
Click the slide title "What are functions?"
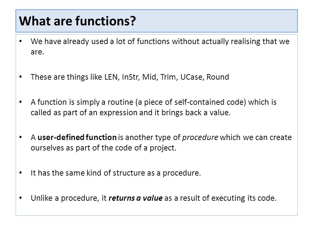pyautogui.click(x=78, y=21)
